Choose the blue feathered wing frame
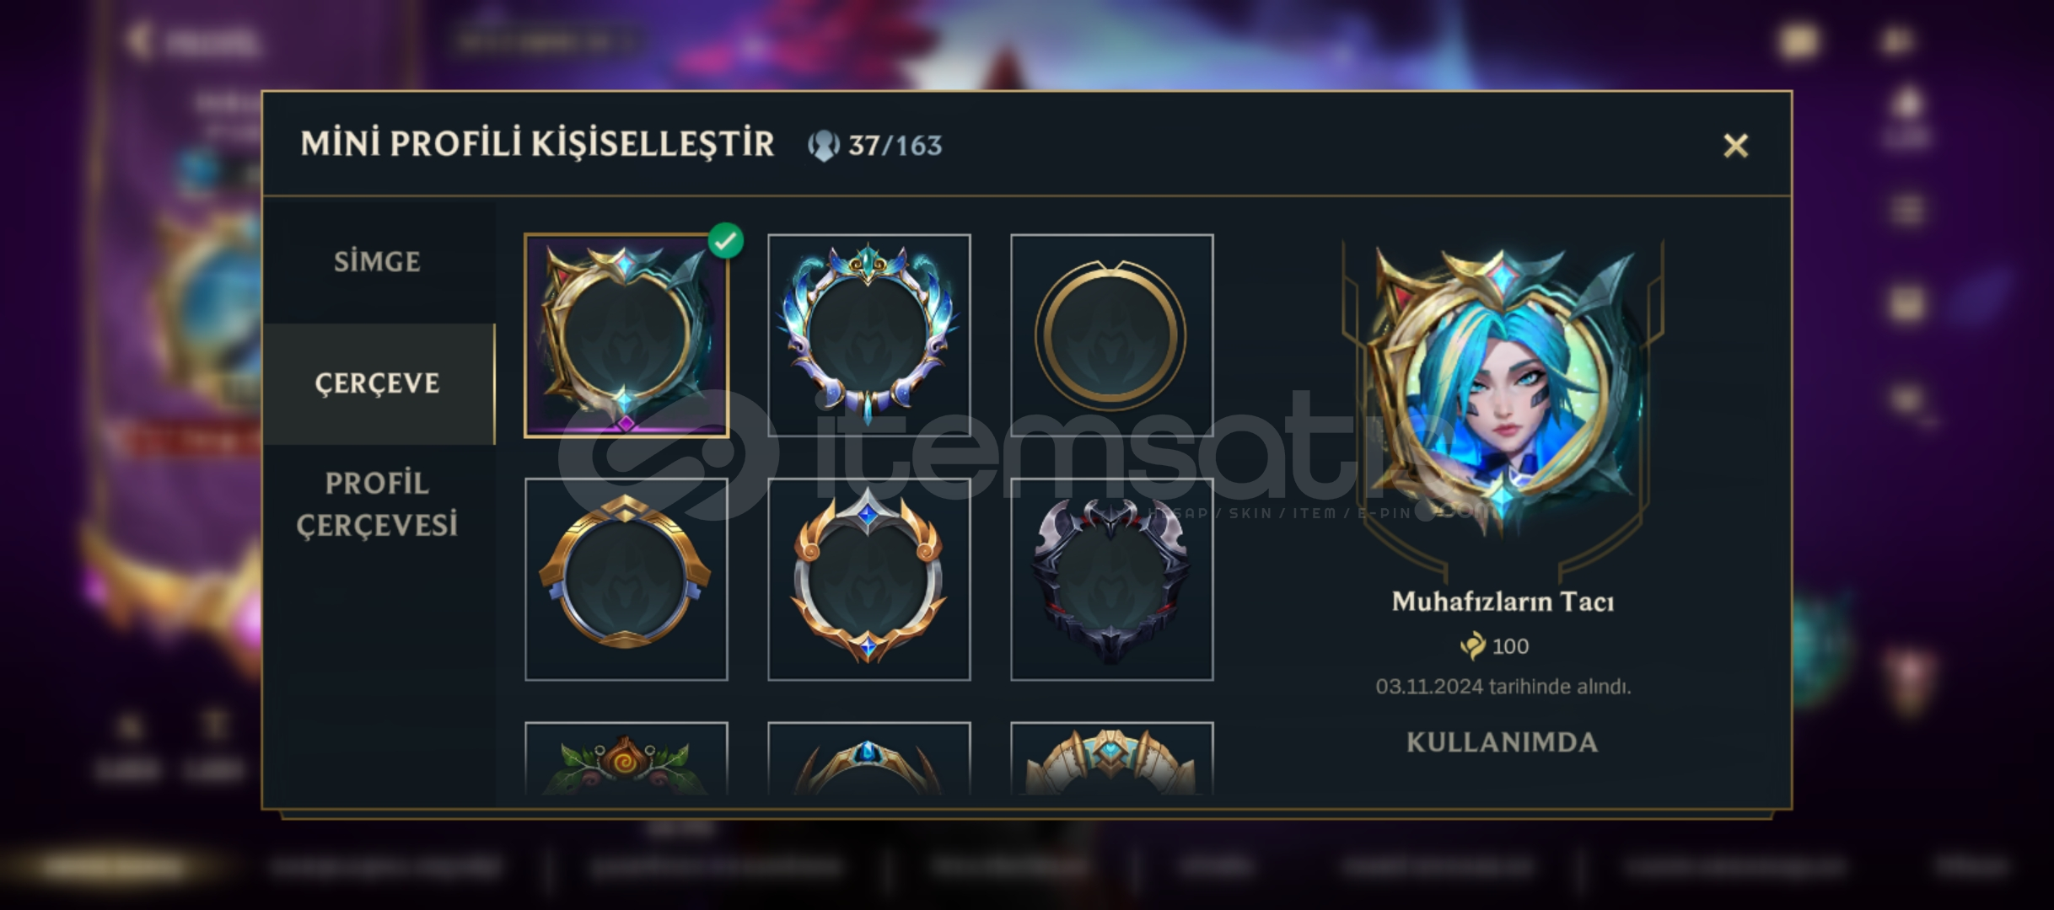The width and height of the screenshot is (2054, 910). click(868, 335)
